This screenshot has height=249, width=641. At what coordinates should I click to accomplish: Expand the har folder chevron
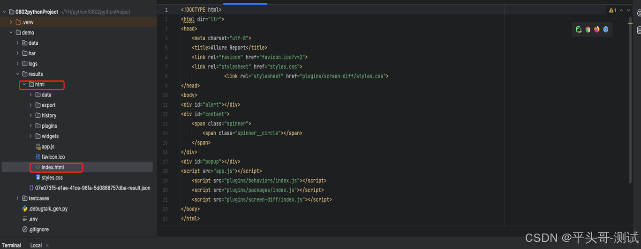(18, 53)
